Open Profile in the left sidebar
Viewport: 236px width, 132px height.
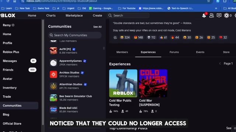click(x=7, y=43)
